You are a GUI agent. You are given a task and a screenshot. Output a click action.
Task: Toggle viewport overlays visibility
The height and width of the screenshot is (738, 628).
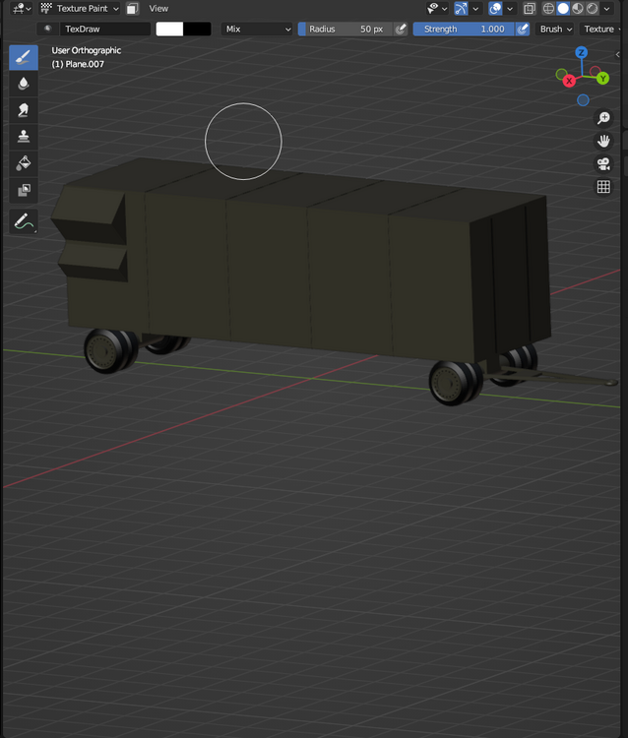tap(495, 9)
